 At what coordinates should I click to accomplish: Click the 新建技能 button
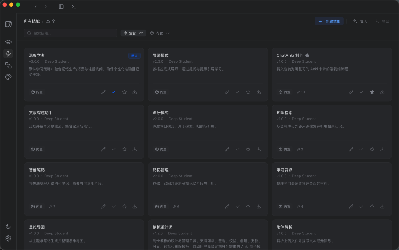[329, 21]
